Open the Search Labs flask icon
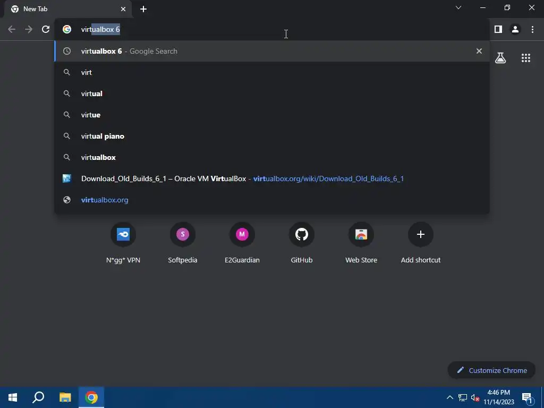The height and width of the screenshot is (408, 544). [x=500, y=58]
